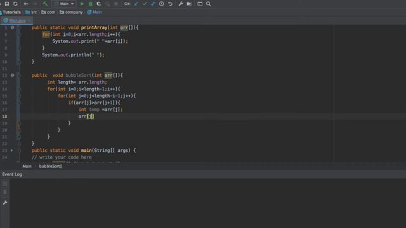Viewport: 406px width, 228px height.
Task: Click inside the Event Log output area
Action: tap(207, 203)
